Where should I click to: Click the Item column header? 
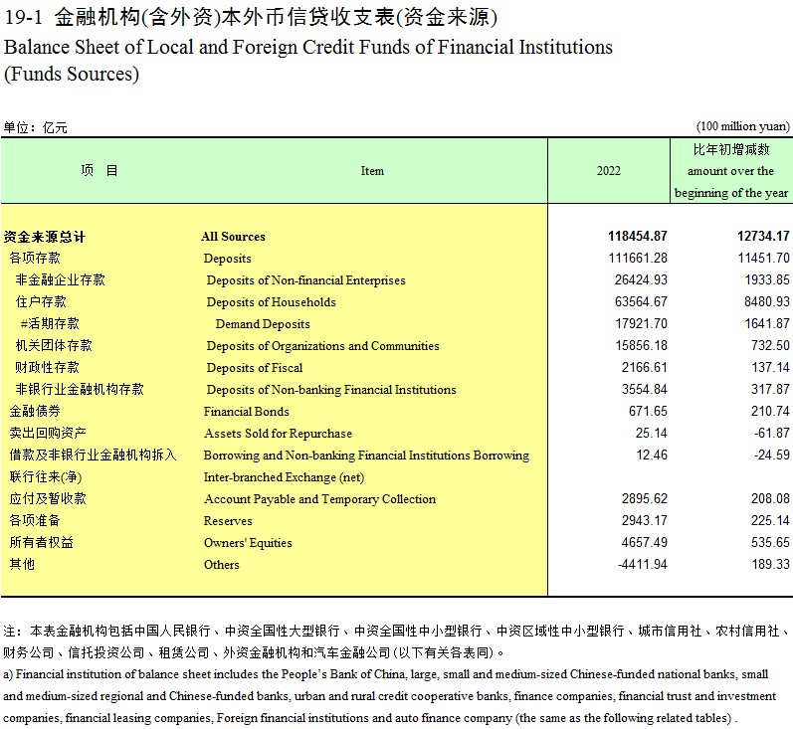click(372, 171)
